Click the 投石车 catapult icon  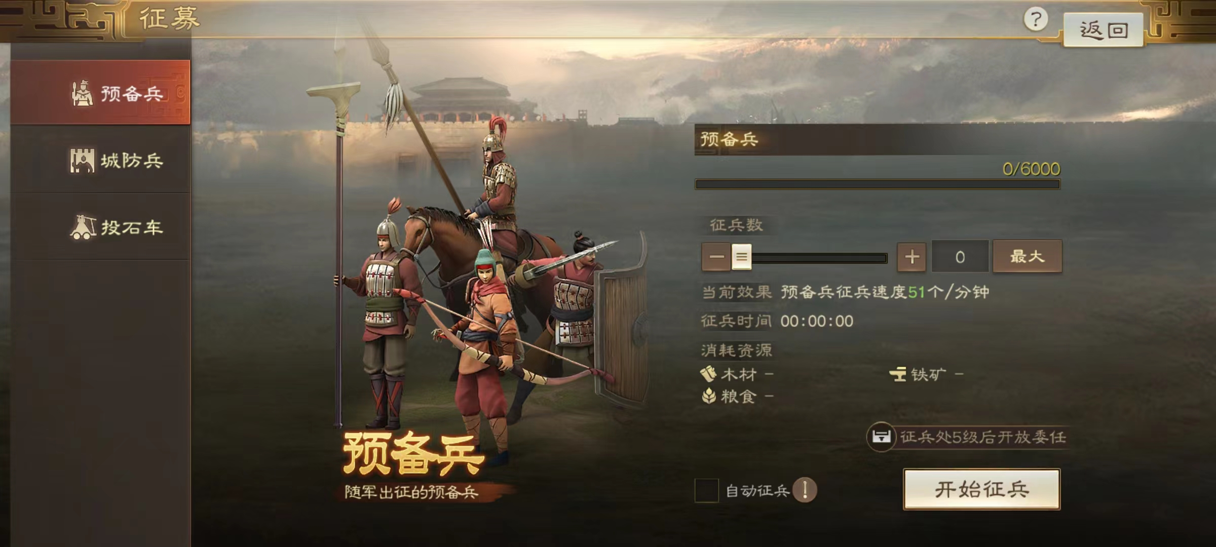pyautogui.click(x=83, y=227)
